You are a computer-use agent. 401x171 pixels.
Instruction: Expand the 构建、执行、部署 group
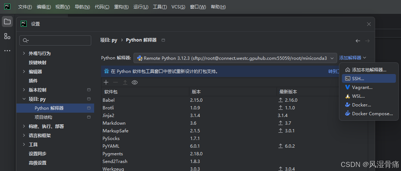pyautogui.click(x=24, y=126)
